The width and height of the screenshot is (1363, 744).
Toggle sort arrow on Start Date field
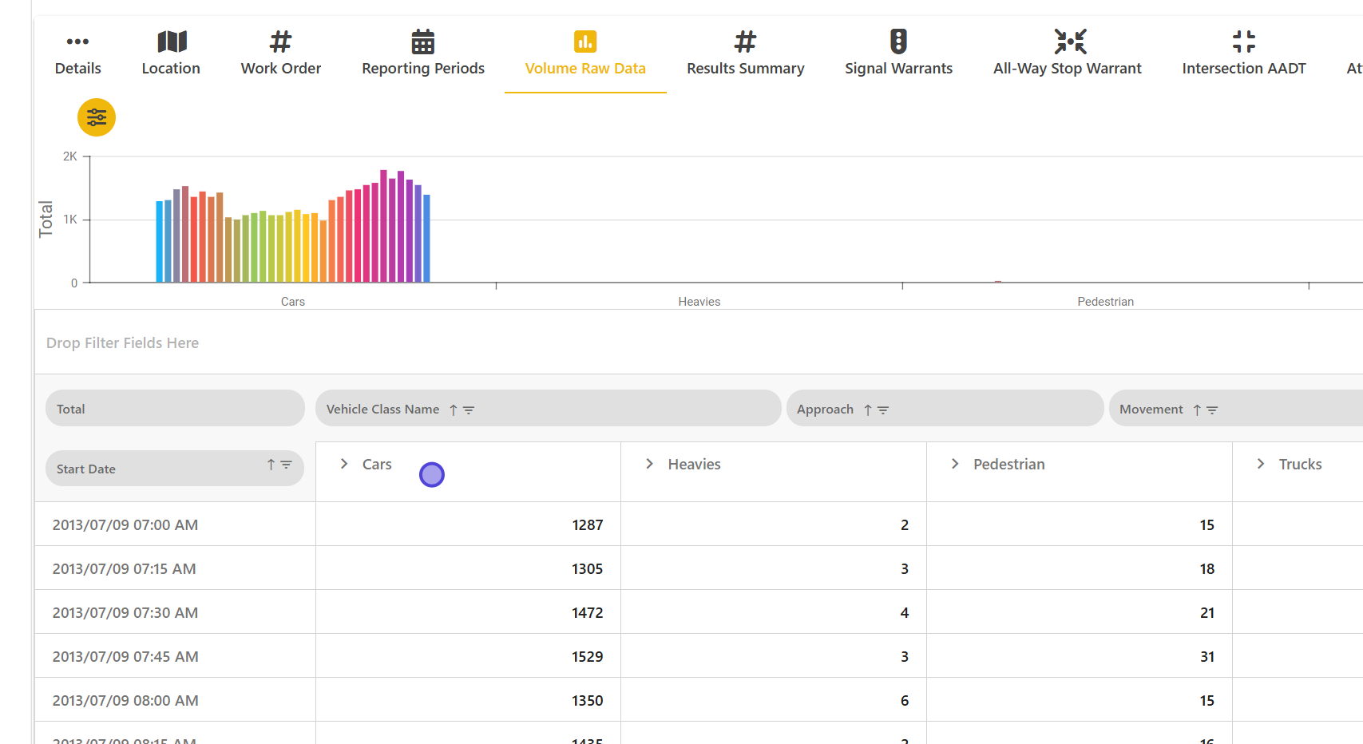271,465
